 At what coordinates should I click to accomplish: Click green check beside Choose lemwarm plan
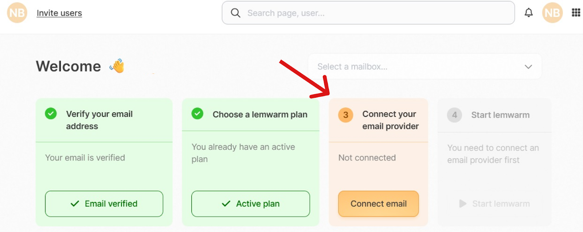click(x=197, y=113)
